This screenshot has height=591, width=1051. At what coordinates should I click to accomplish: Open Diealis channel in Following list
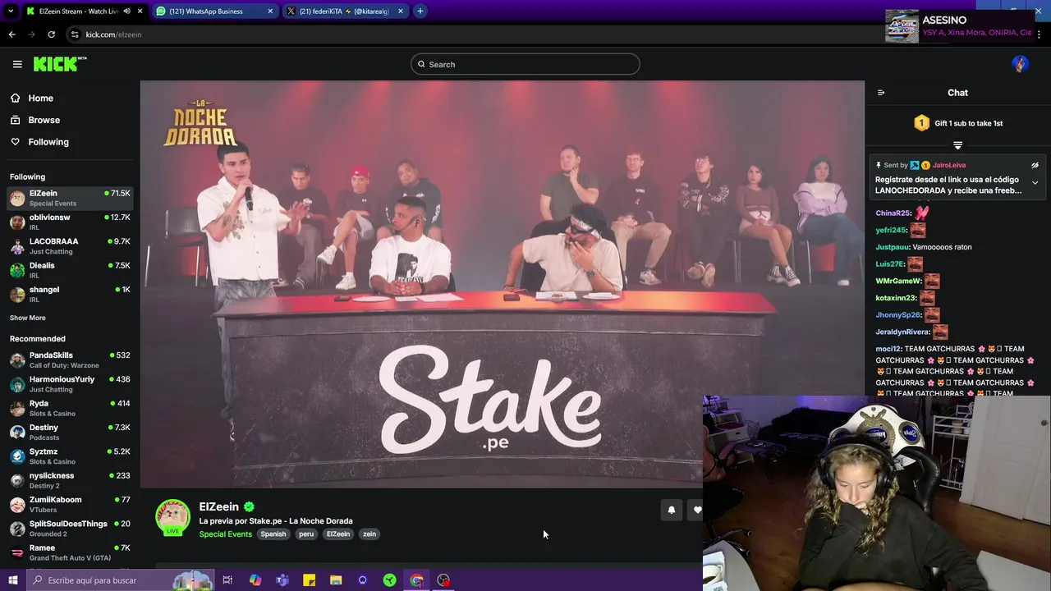(x=70, y=270)
